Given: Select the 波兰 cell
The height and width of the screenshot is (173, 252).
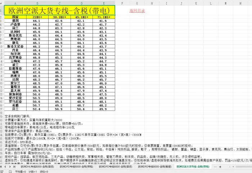Looking at the screenshot, I should (x=15, y=65).
